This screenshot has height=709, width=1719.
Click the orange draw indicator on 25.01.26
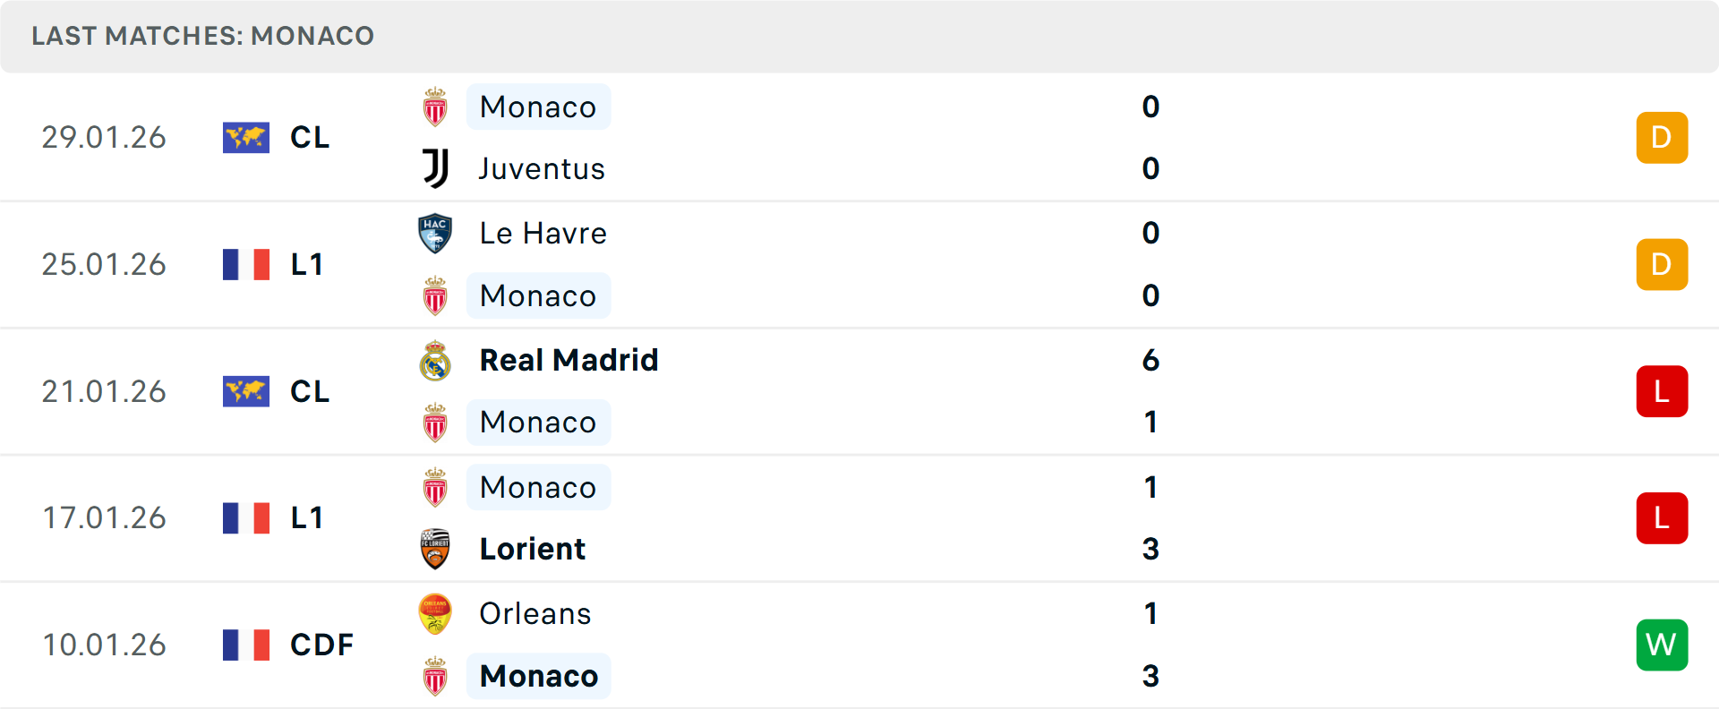coord(1662,264)
